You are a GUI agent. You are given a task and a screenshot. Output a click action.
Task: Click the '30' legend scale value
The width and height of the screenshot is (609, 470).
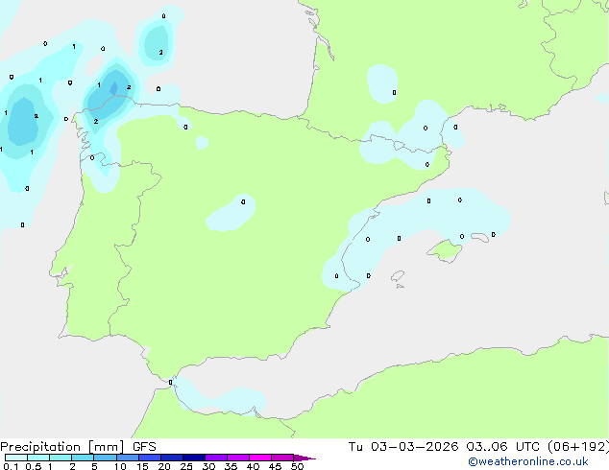coord(208,466)
